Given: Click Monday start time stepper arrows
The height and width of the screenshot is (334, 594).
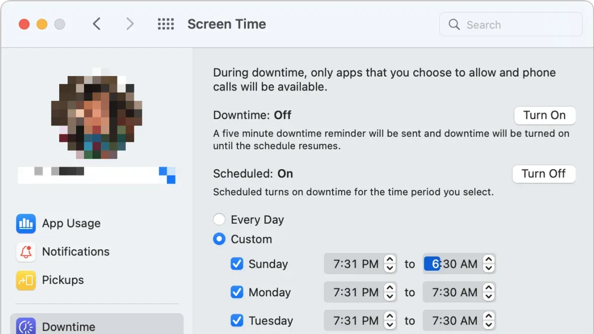Looking at the screenshot, I should [390, 292].
